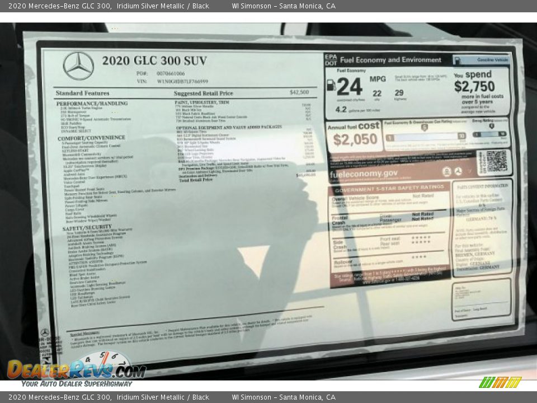This screenshot has height=403, width=537.
Task: Click the gasoline pump icon in the blue header
Action: [458, 59]
